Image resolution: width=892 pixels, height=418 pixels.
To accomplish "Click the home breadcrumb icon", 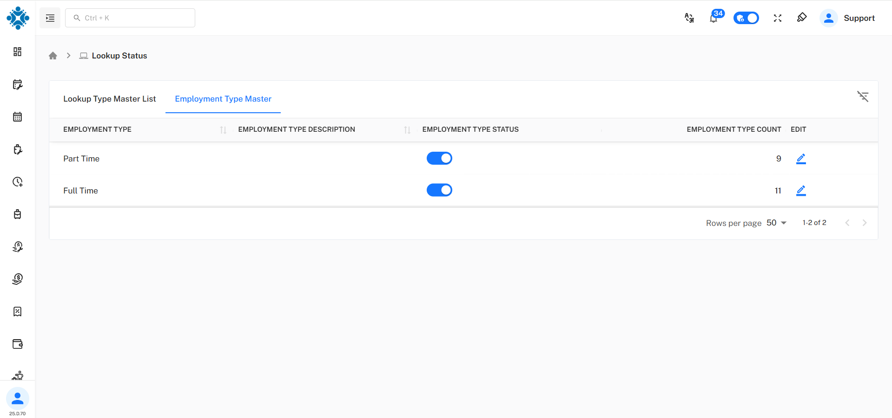I will [x=53, y=56].
